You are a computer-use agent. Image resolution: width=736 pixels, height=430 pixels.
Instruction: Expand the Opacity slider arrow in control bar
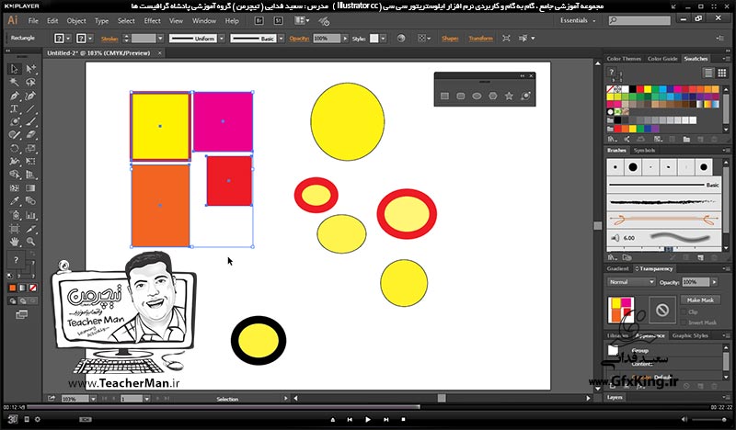click(x=346, y=39)
